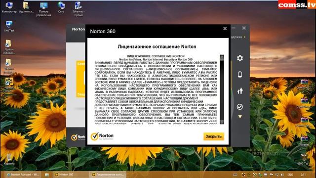Switch to Norton Account taskbar window
The image size is (316, 178).
[23, 175]
